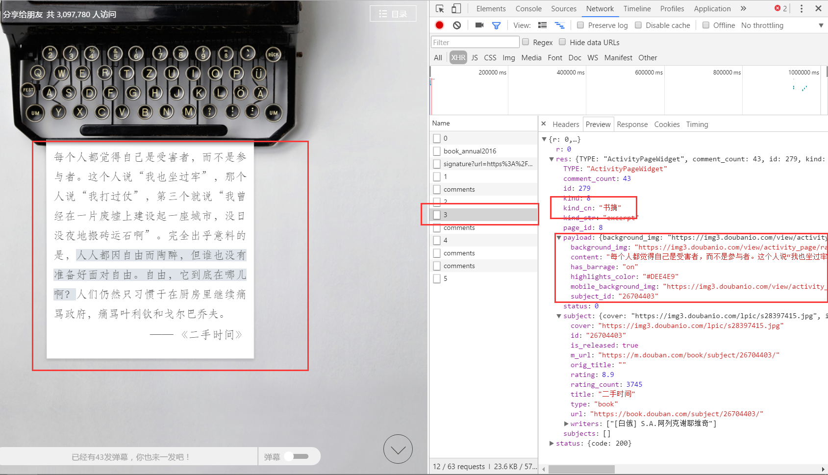The image size is (828, 475).
Task: Use large request rows view icon
Action: point(542,25)
